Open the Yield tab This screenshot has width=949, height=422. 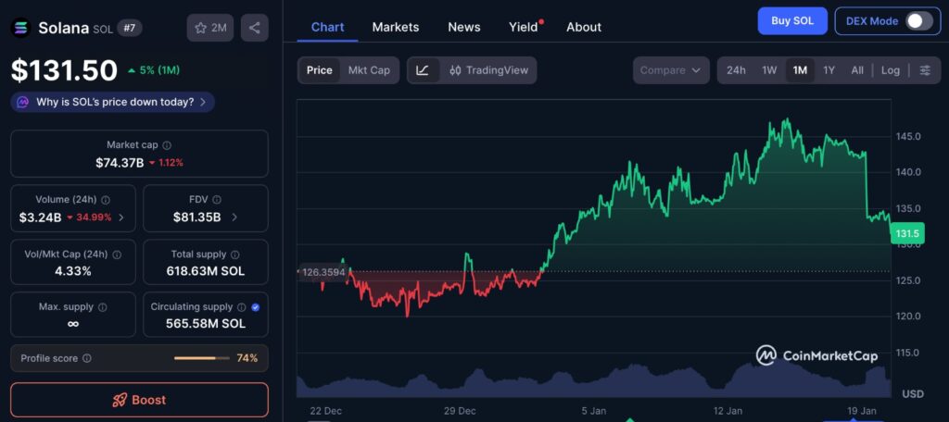tap(525, 27)
